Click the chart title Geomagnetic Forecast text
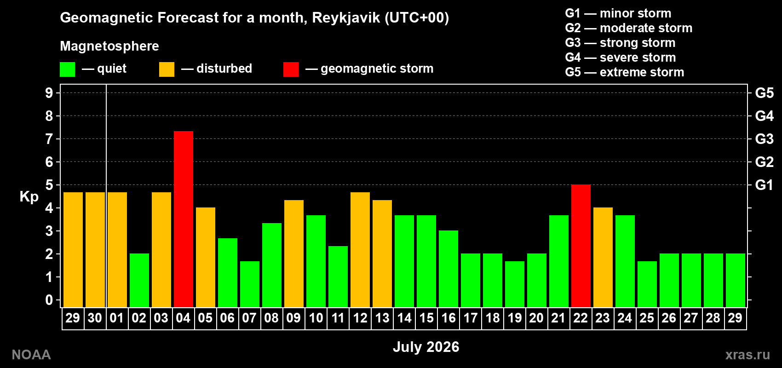782x368 pixels. coord(254,18)
